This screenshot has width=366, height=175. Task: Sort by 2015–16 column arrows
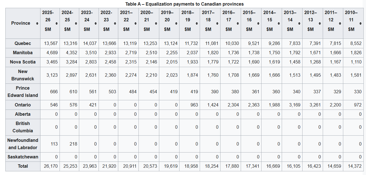[x=258, y=23]
